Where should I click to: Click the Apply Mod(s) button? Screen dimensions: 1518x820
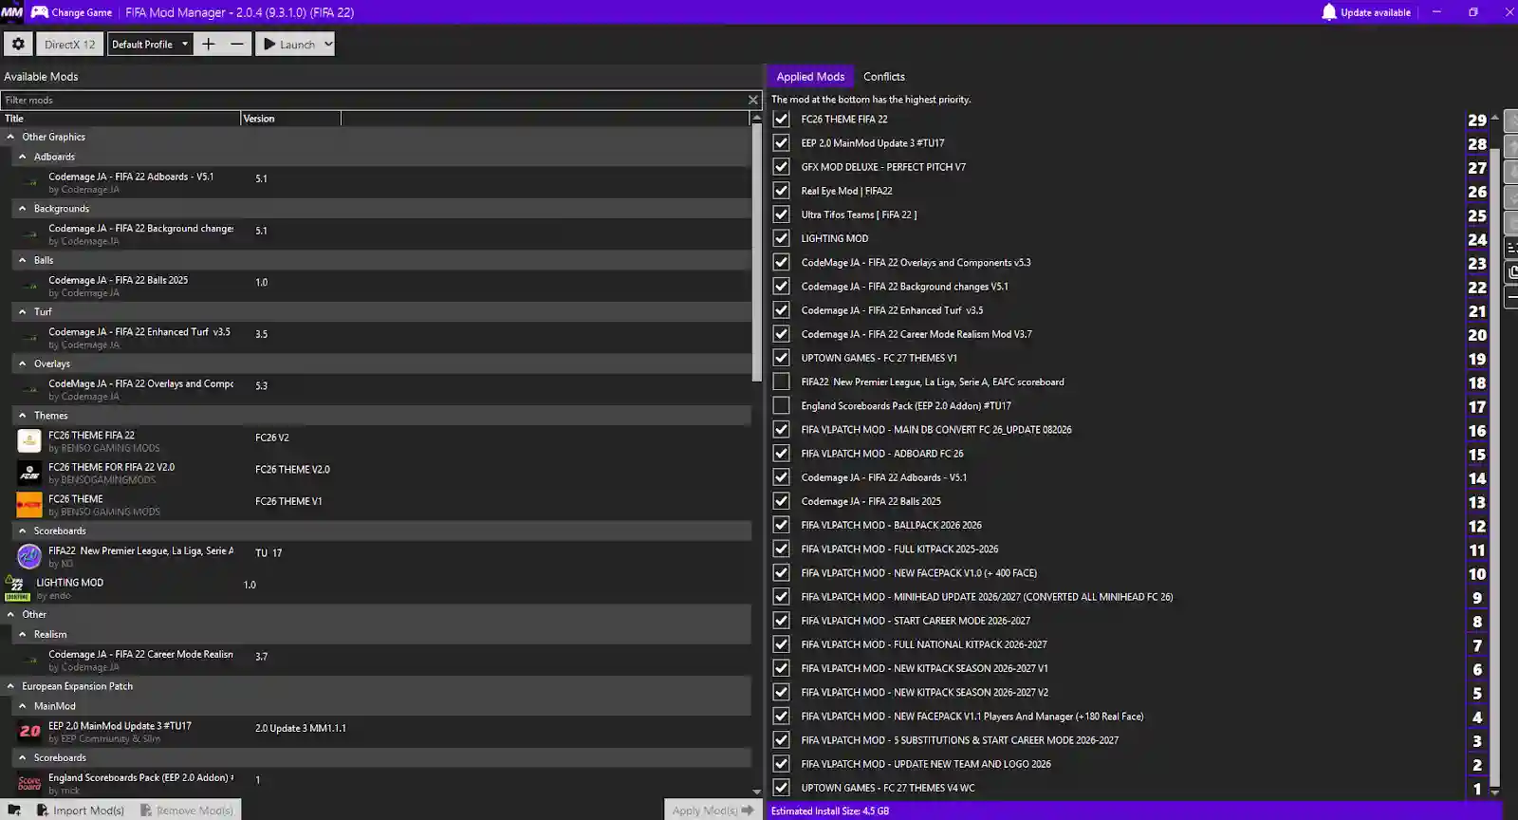(713, 810)
